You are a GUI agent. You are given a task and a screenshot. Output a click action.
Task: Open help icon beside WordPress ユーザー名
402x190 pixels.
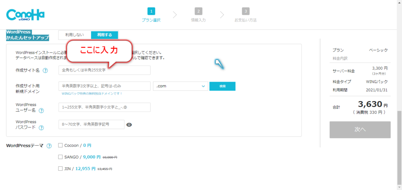click(41, 111)
